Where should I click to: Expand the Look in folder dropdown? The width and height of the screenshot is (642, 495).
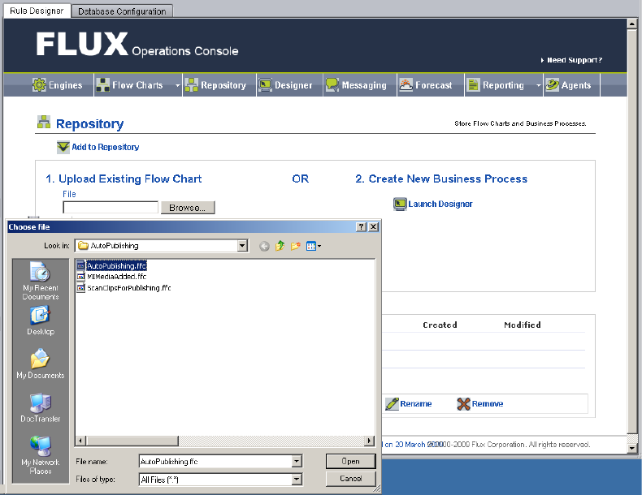(242, 246)
